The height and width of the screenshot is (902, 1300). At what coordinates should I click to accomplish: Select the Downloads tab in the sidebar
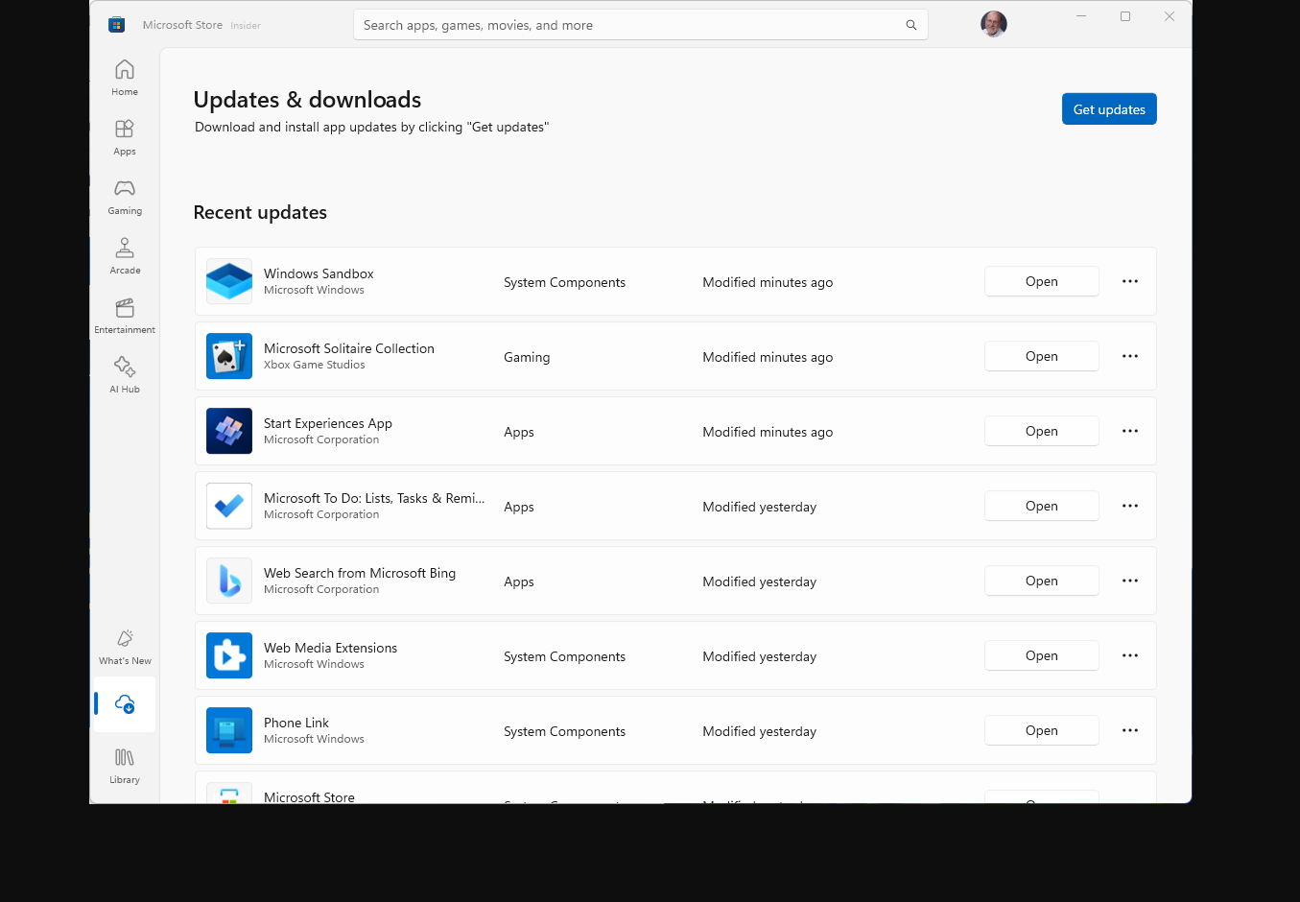point(124,703)
